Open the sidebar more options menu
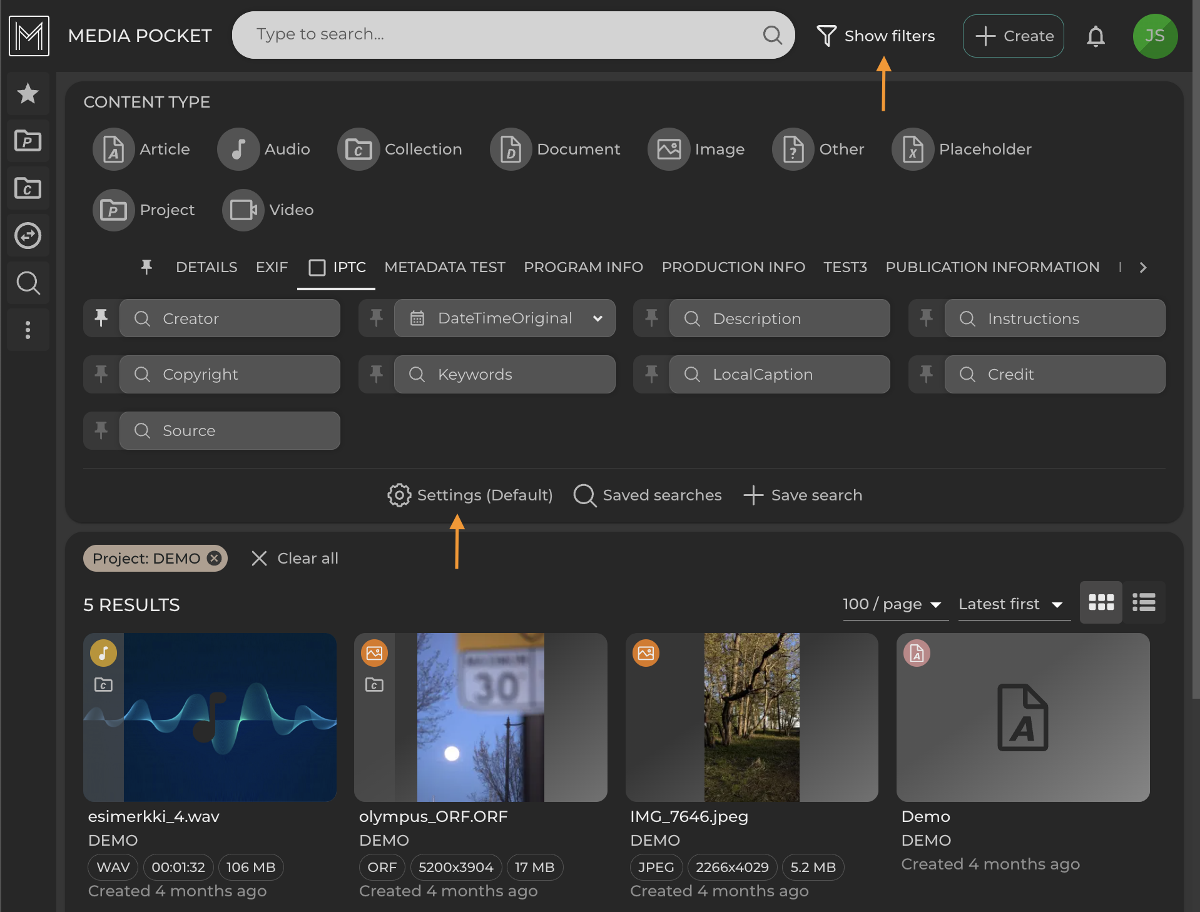 (x=28, y=330)
